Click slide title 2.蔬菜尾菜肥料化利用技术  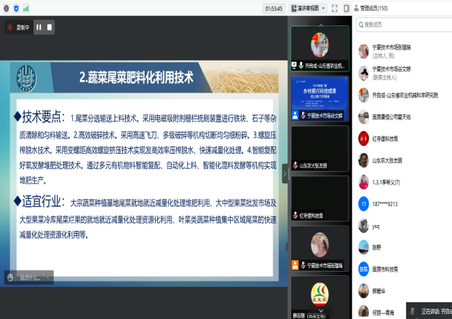coord(136,78)
